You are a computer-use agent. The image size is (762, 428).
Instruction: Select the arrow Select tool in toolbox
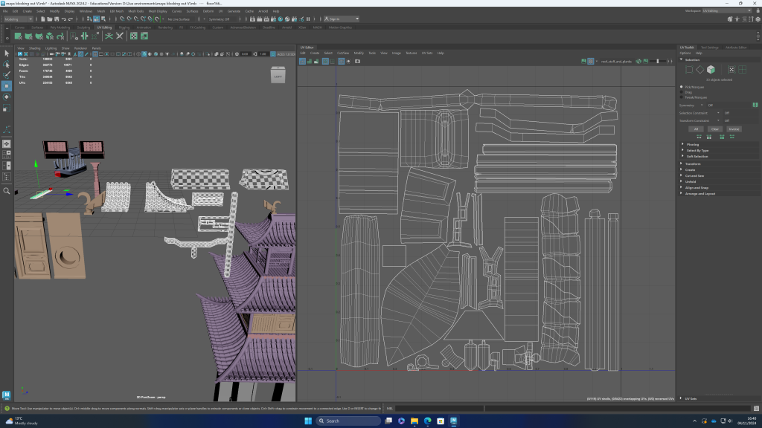(7, 53)
